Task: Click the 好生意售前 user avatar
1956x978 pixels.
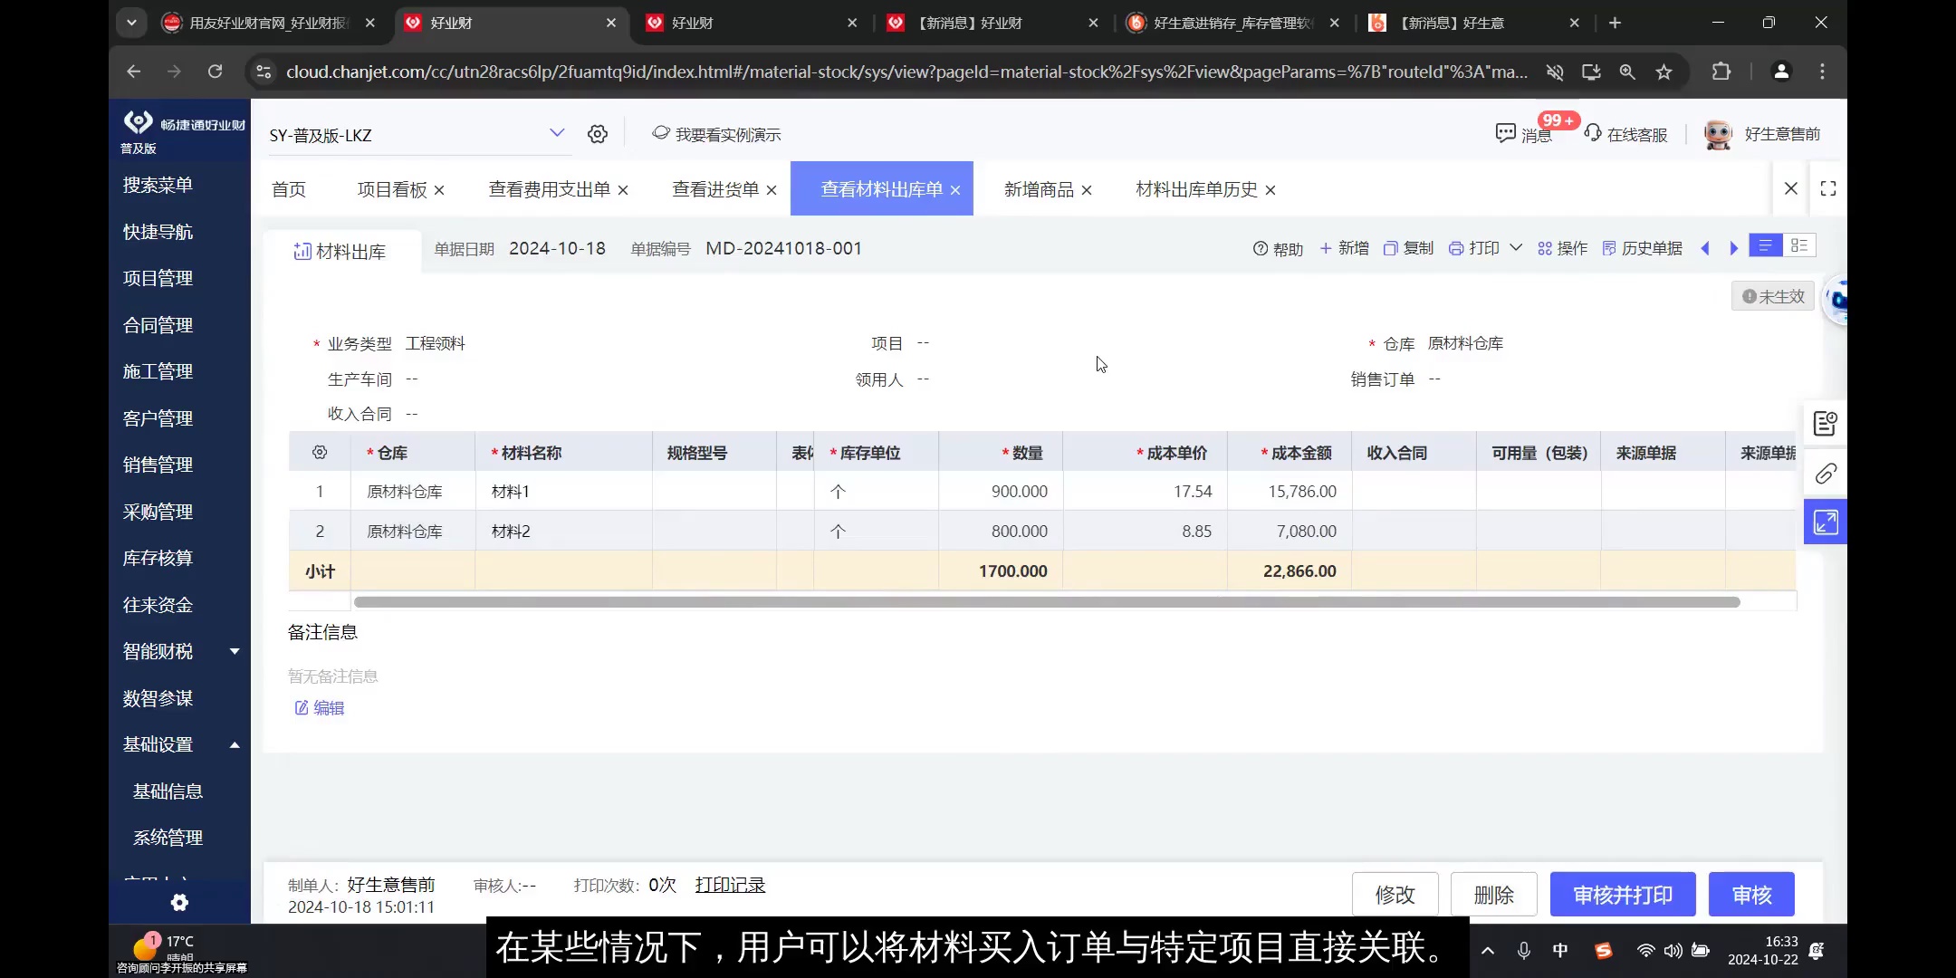Action: [1718, 134]
